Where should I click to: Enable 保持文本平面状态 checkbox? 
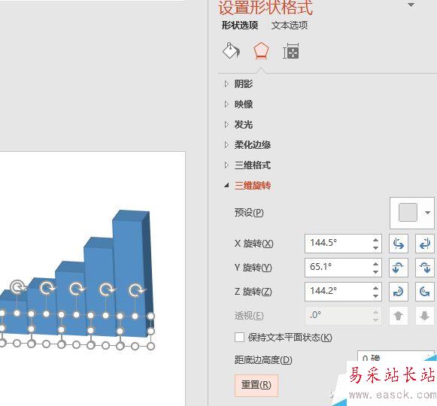239,337
